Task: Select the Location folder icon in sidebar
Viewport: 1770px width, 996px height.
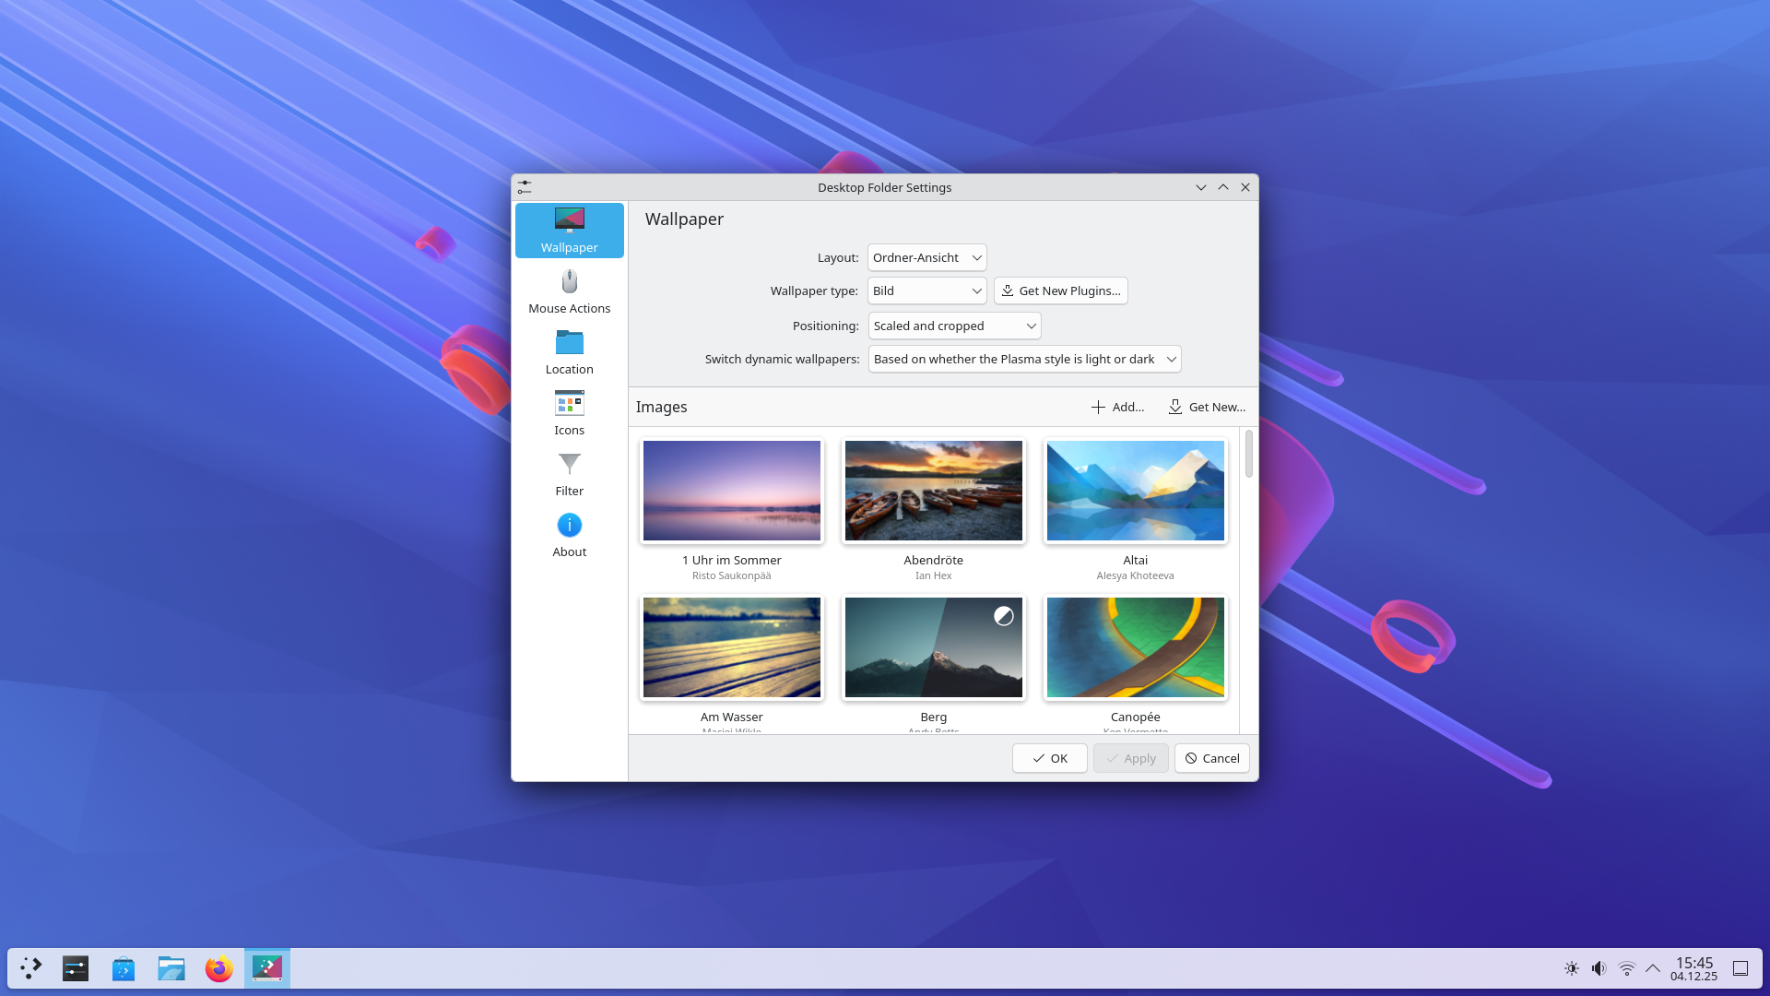Action: click(x=569, y=343)
